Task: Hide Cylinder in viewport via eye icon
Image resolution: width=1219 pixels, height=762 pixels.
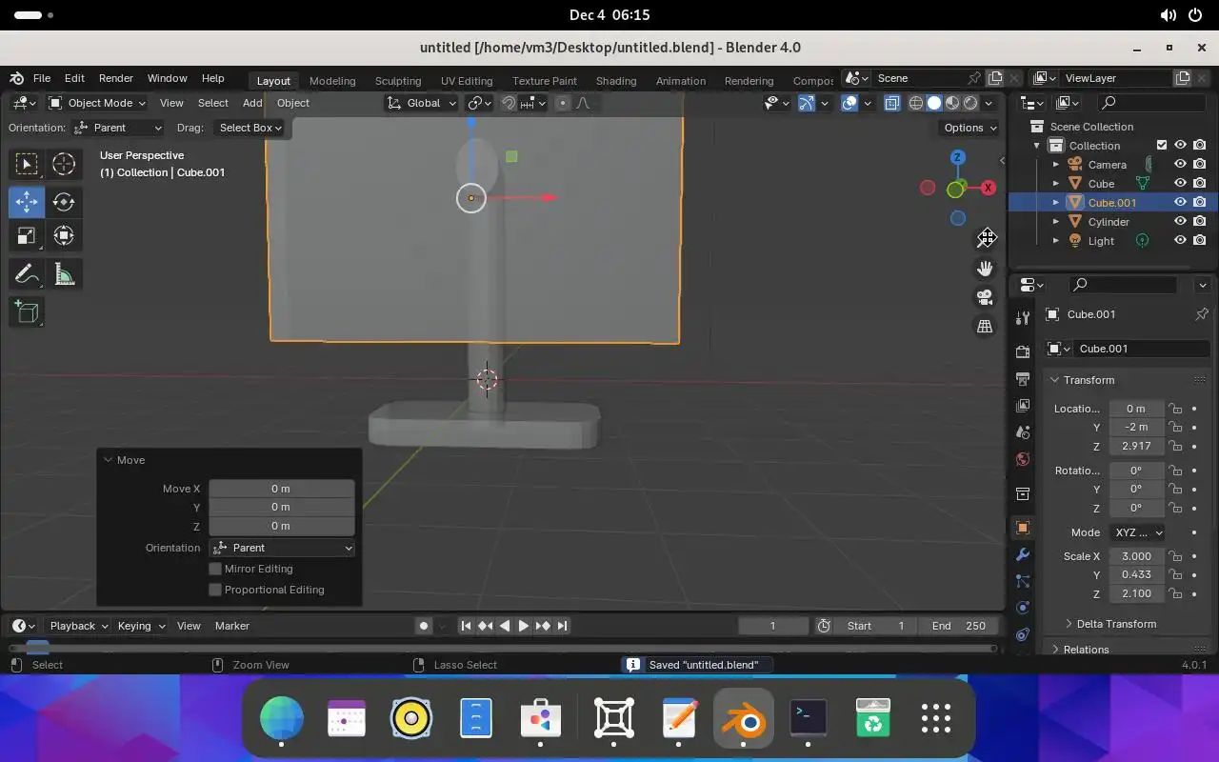Action: pos(1180,221)
